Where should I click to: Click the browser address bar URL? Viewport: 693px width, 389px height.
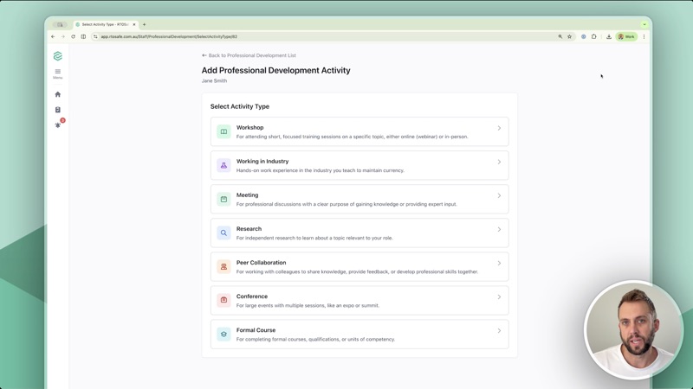[169, 36]
